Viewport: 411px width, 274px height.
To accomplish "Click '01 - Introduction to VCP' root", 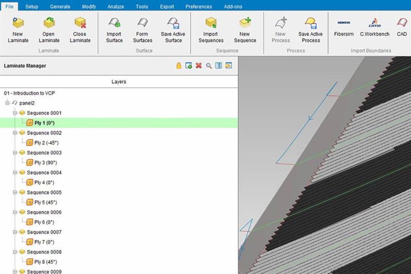I will (x=30, y=93).
